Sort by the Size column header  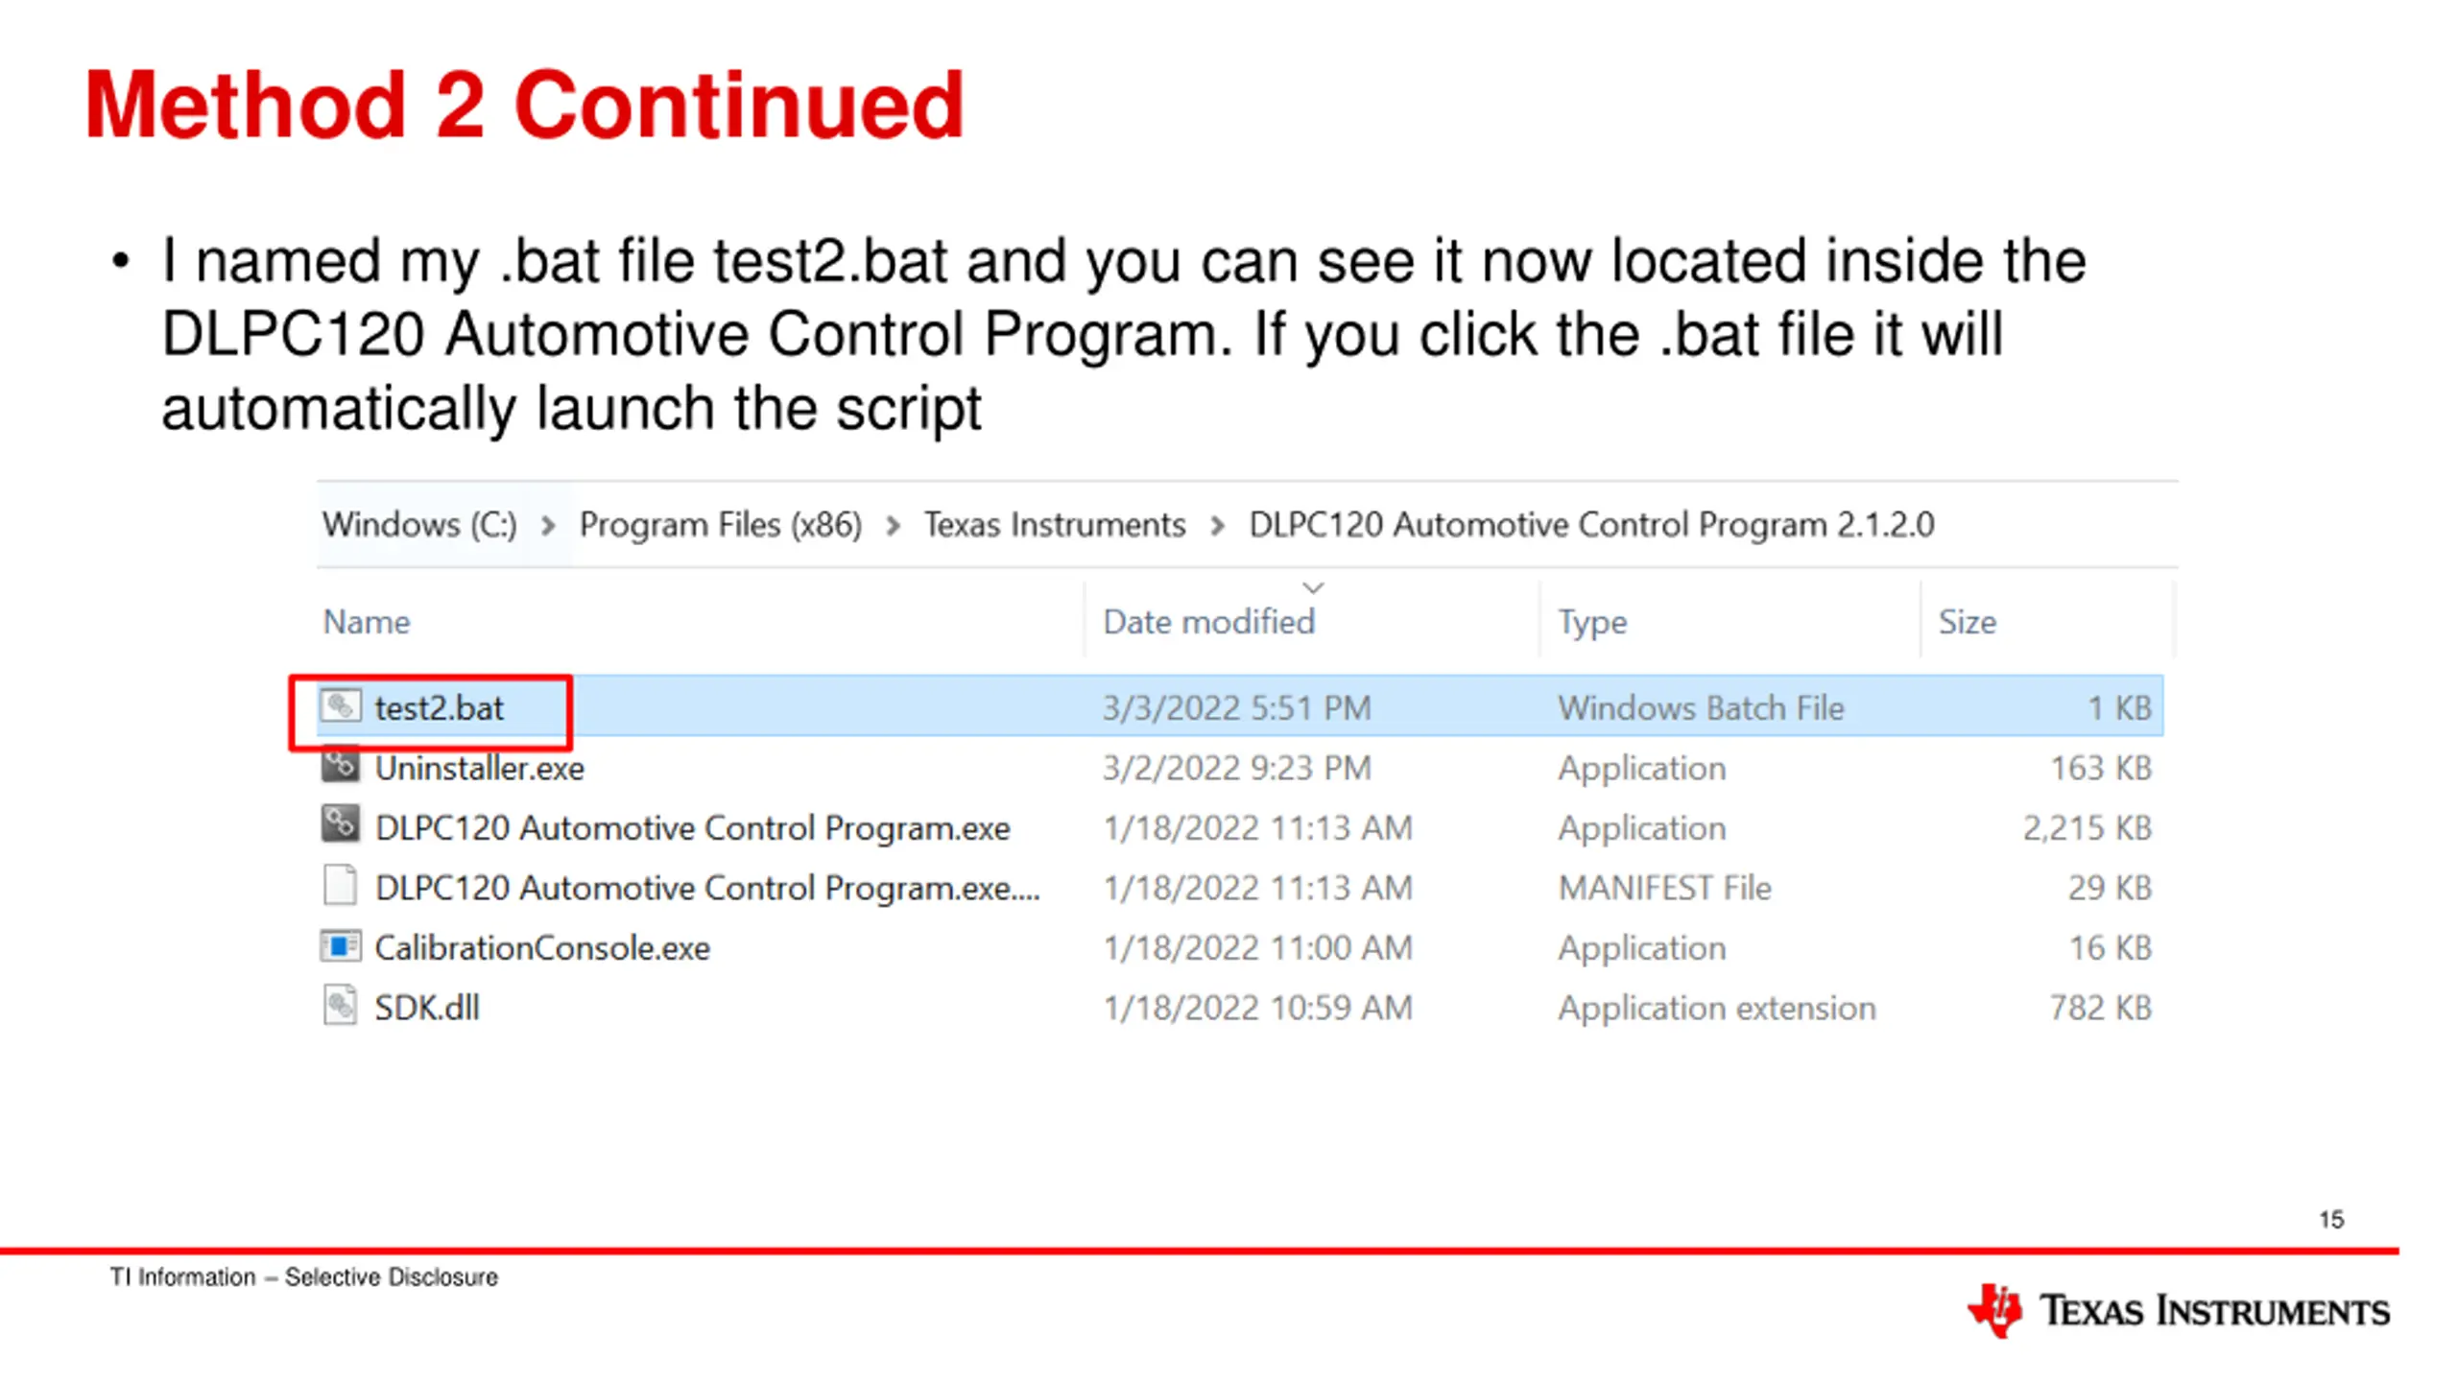pos(1967,622)
